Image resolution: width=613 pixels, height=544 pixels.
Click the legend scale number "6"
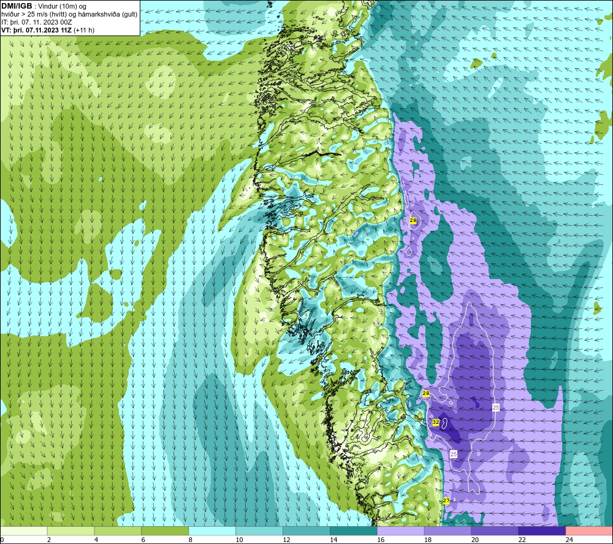143,540
